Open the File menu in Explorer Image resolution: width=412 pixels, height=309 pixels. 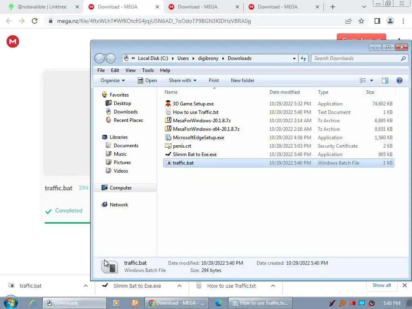tap(101, 70)
